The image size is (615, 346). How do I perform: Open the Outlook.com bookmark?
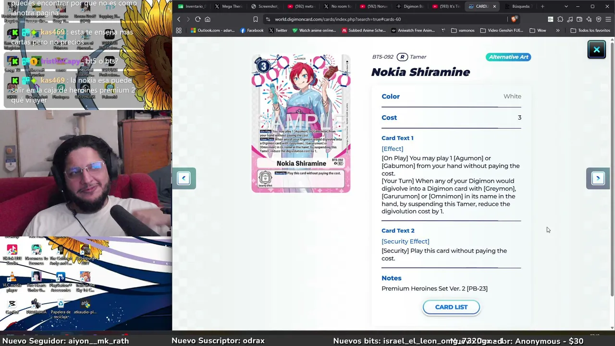tap(213, 30)
